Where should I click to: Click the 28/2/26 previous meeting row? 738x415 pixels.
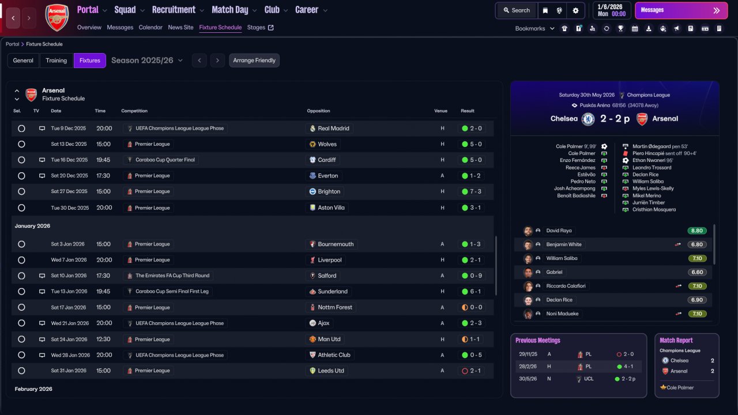coord(578,366)
